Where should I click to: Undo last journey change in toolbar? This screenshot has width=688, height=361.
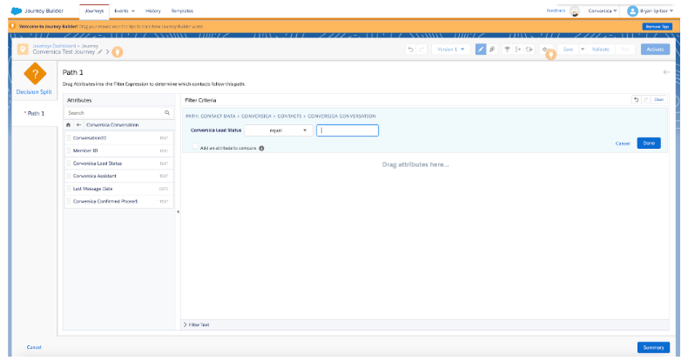pyautogui.click(x=411, y=50)
